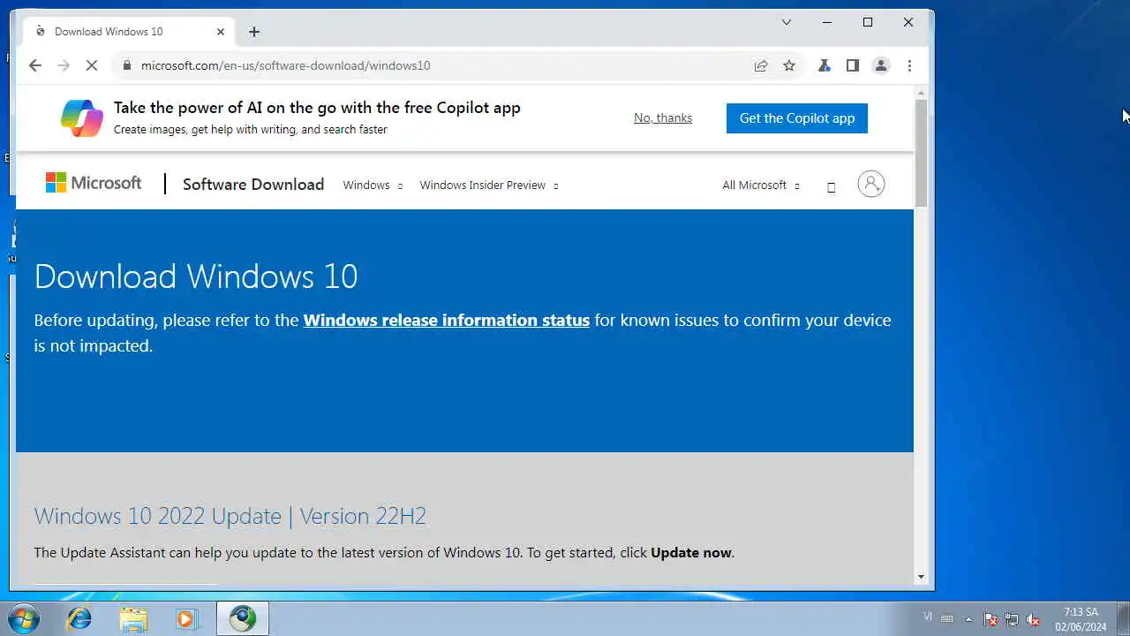
Task: Open Windows release information status link
Action: click(x=447, y=321)
